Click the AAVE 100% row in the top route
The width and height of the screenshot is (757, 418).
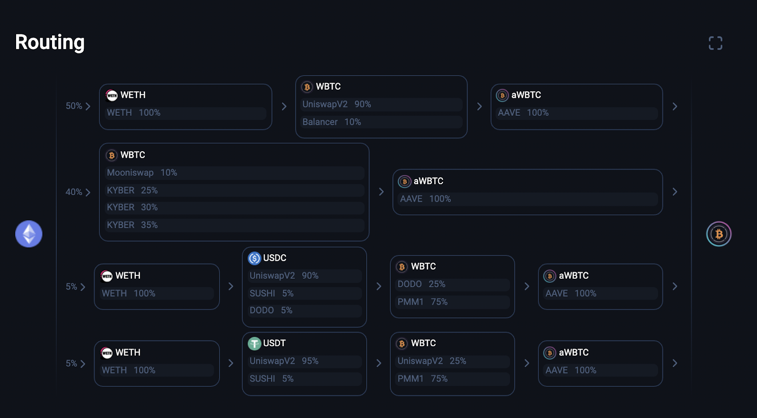(x=577, y=113)
